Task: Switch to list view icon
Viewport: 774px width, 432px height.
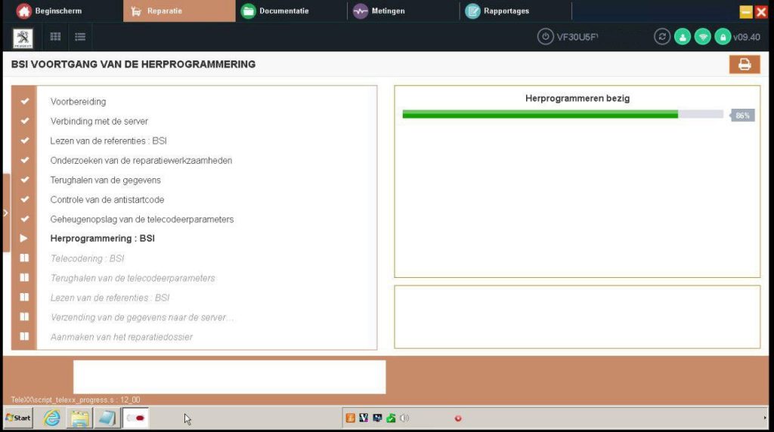Action: tap(80, 37)
